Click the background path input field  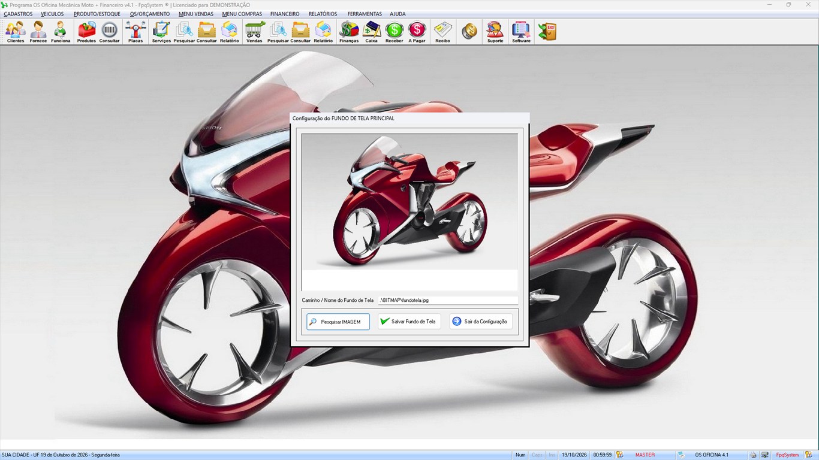point(448,300)
